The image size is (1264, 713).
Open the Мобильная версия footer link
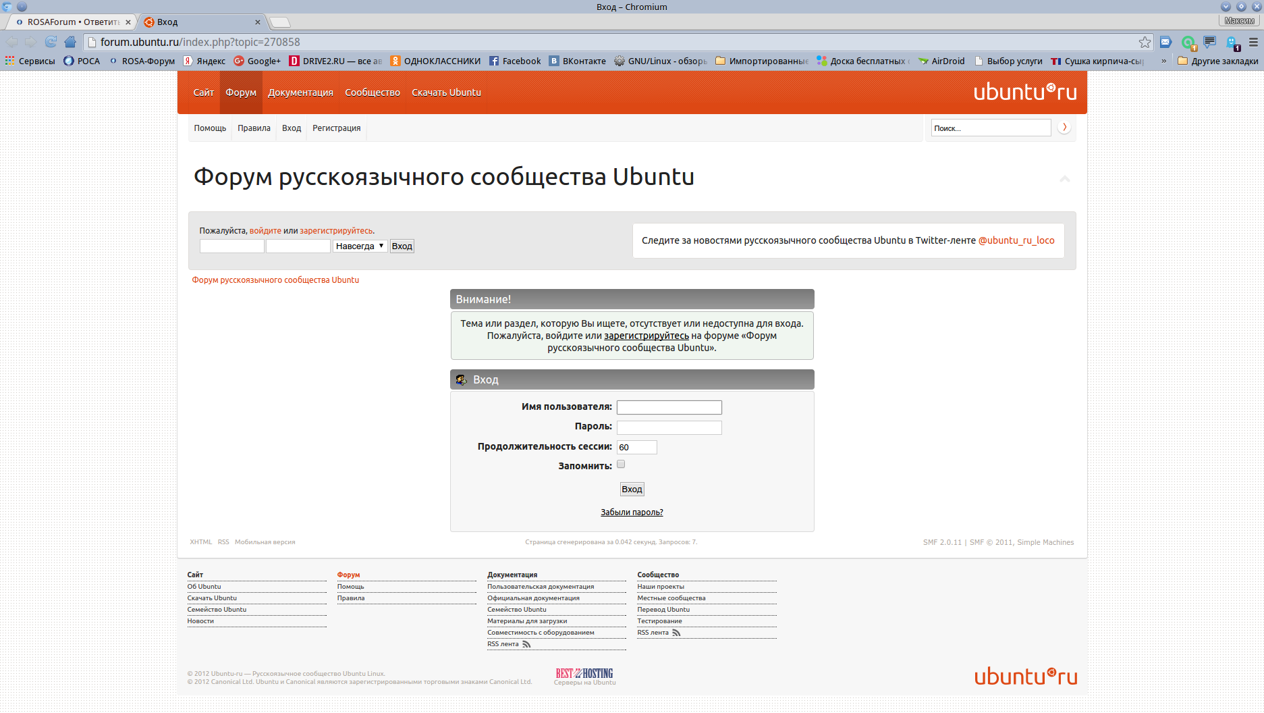[x=265, y=542]
